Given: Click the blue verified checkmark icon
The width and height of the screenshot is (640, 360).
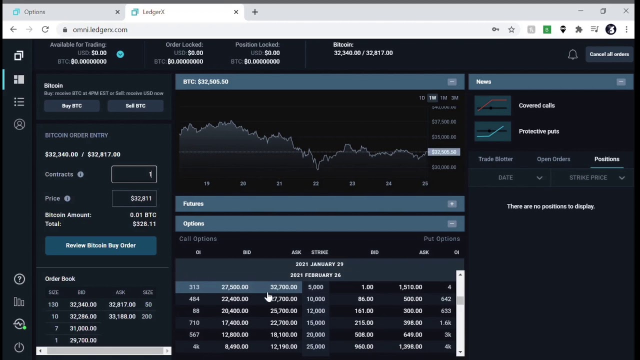Looking at the screenshot, I should coord(120,54).
